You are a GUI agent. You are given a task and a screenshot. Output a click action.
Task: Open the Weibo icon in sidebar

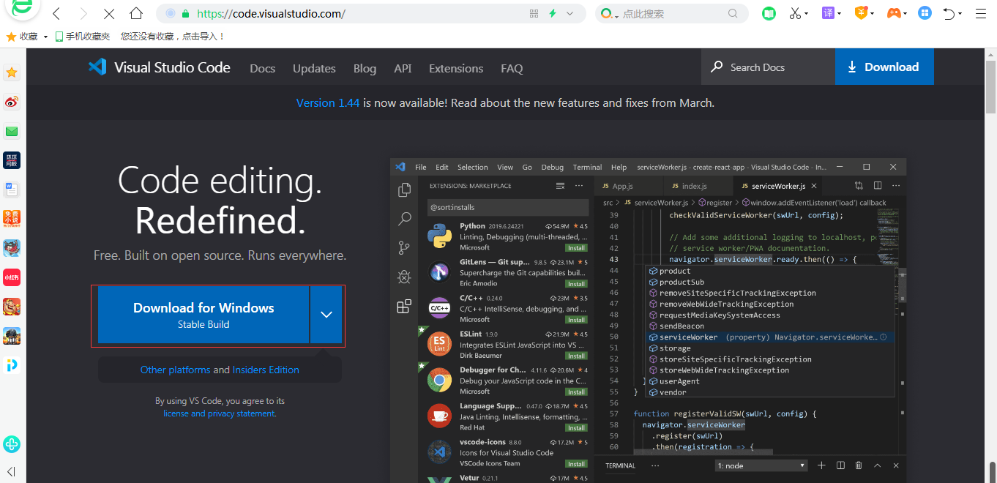(12, 102)
